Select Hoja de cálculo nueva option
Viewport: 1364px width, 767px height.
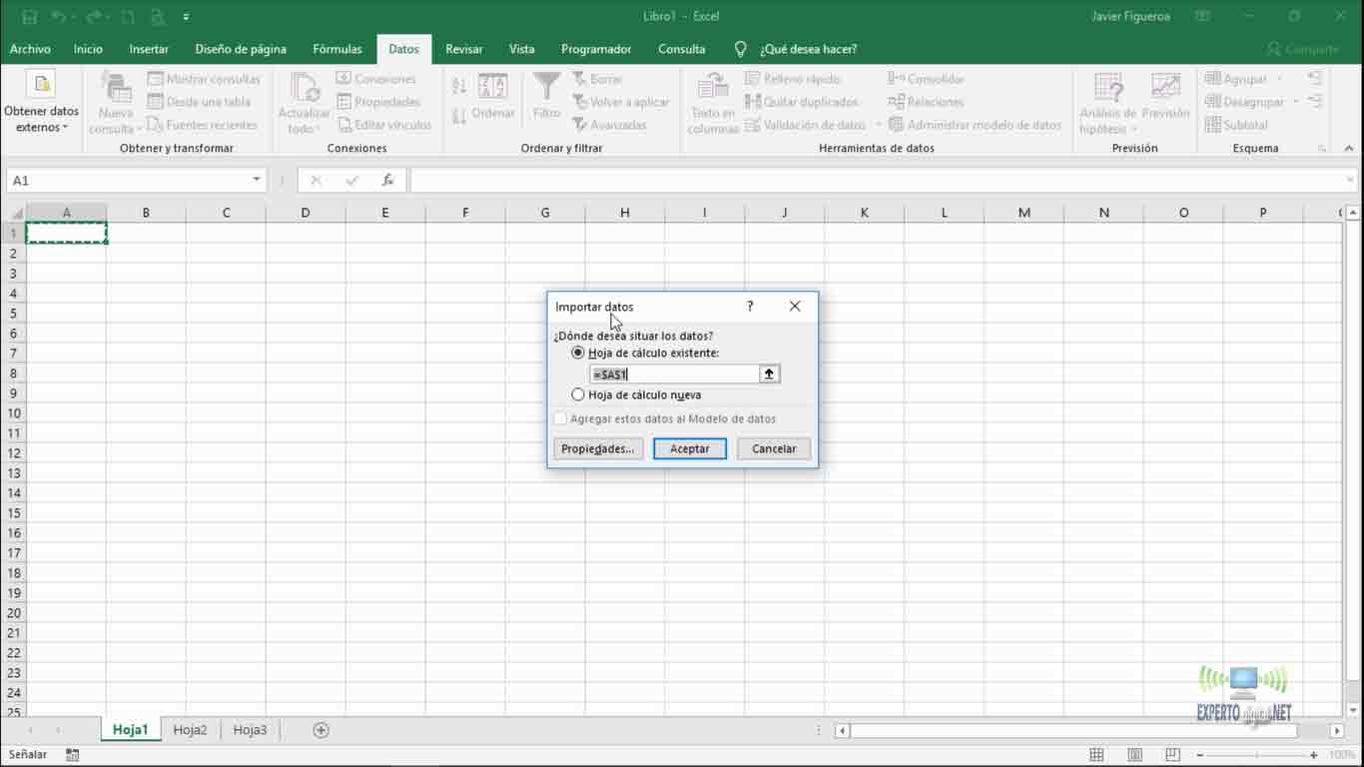[578, 395]
